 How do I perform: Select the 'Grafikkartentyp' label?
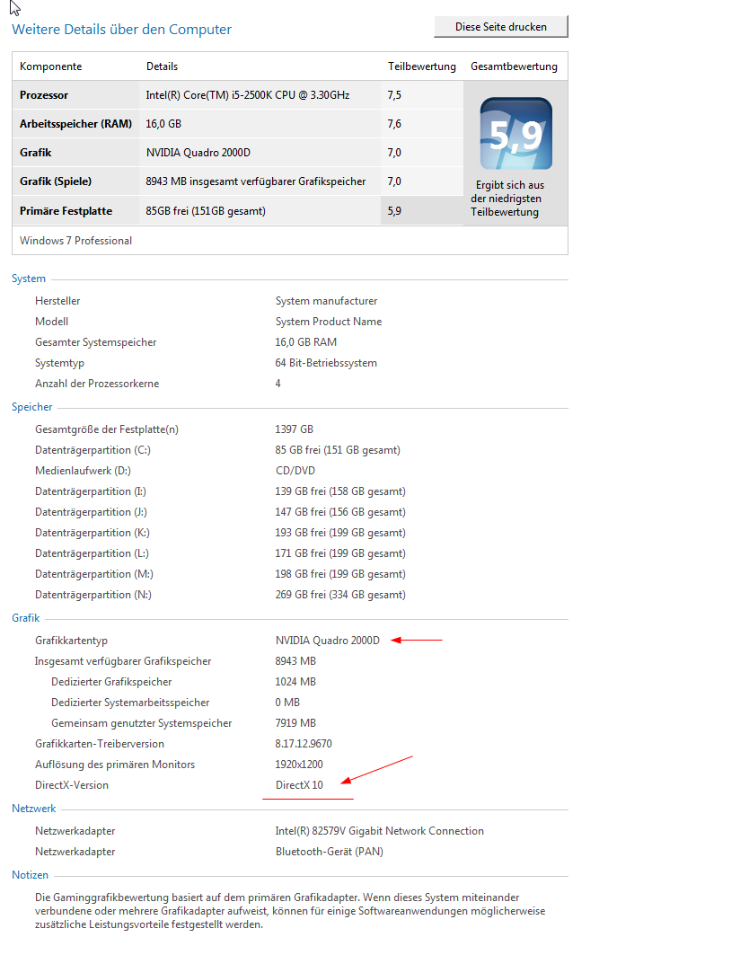click(71, 641)
